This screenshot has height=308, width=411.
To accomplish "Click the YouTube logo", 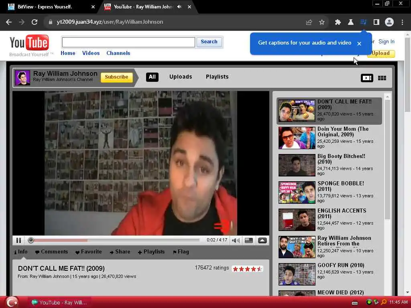I will click(x=29, y=43).
